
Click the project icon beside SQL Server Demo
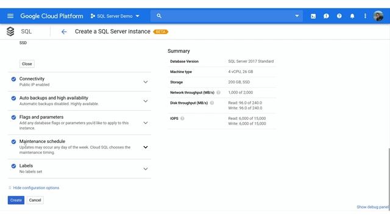pos(93,16)
